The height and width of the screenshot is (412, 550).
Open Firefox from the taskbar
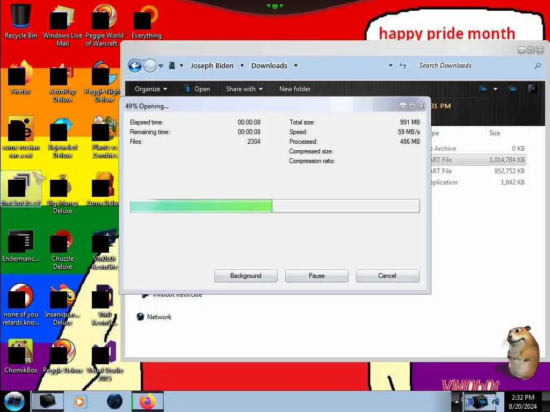(x=148, y=401)
